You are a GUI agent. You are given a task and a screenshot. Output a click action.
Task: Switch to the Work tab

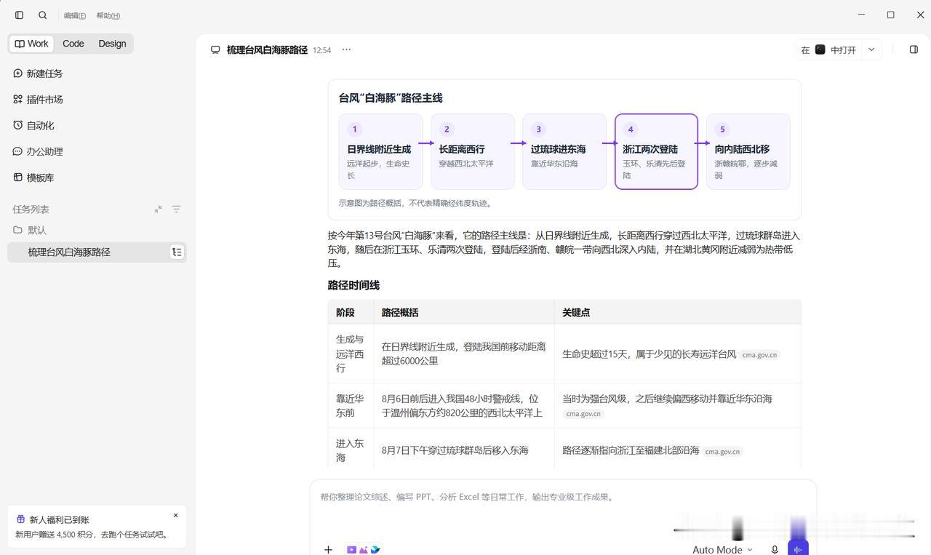(x=31, y=44)
